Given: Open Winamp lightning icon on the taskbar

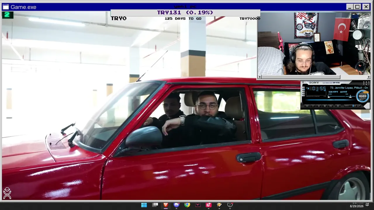Looking at the screenshot, I should 219,205.
